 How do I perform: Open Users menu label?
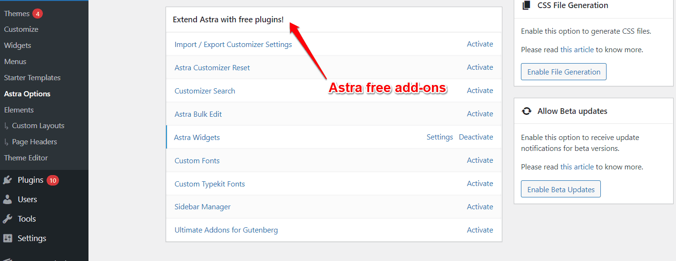pos(27,200)
